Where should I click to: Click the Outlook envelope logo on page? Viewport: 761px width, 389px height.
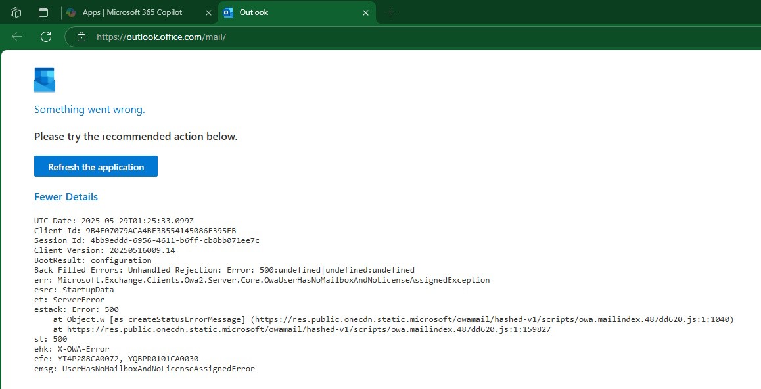[x=44, y=80]
